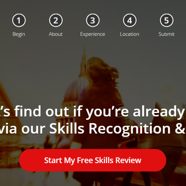Jump to the Submit step label
This screenshot has width=186, height=186.
(x=167, y=34)
